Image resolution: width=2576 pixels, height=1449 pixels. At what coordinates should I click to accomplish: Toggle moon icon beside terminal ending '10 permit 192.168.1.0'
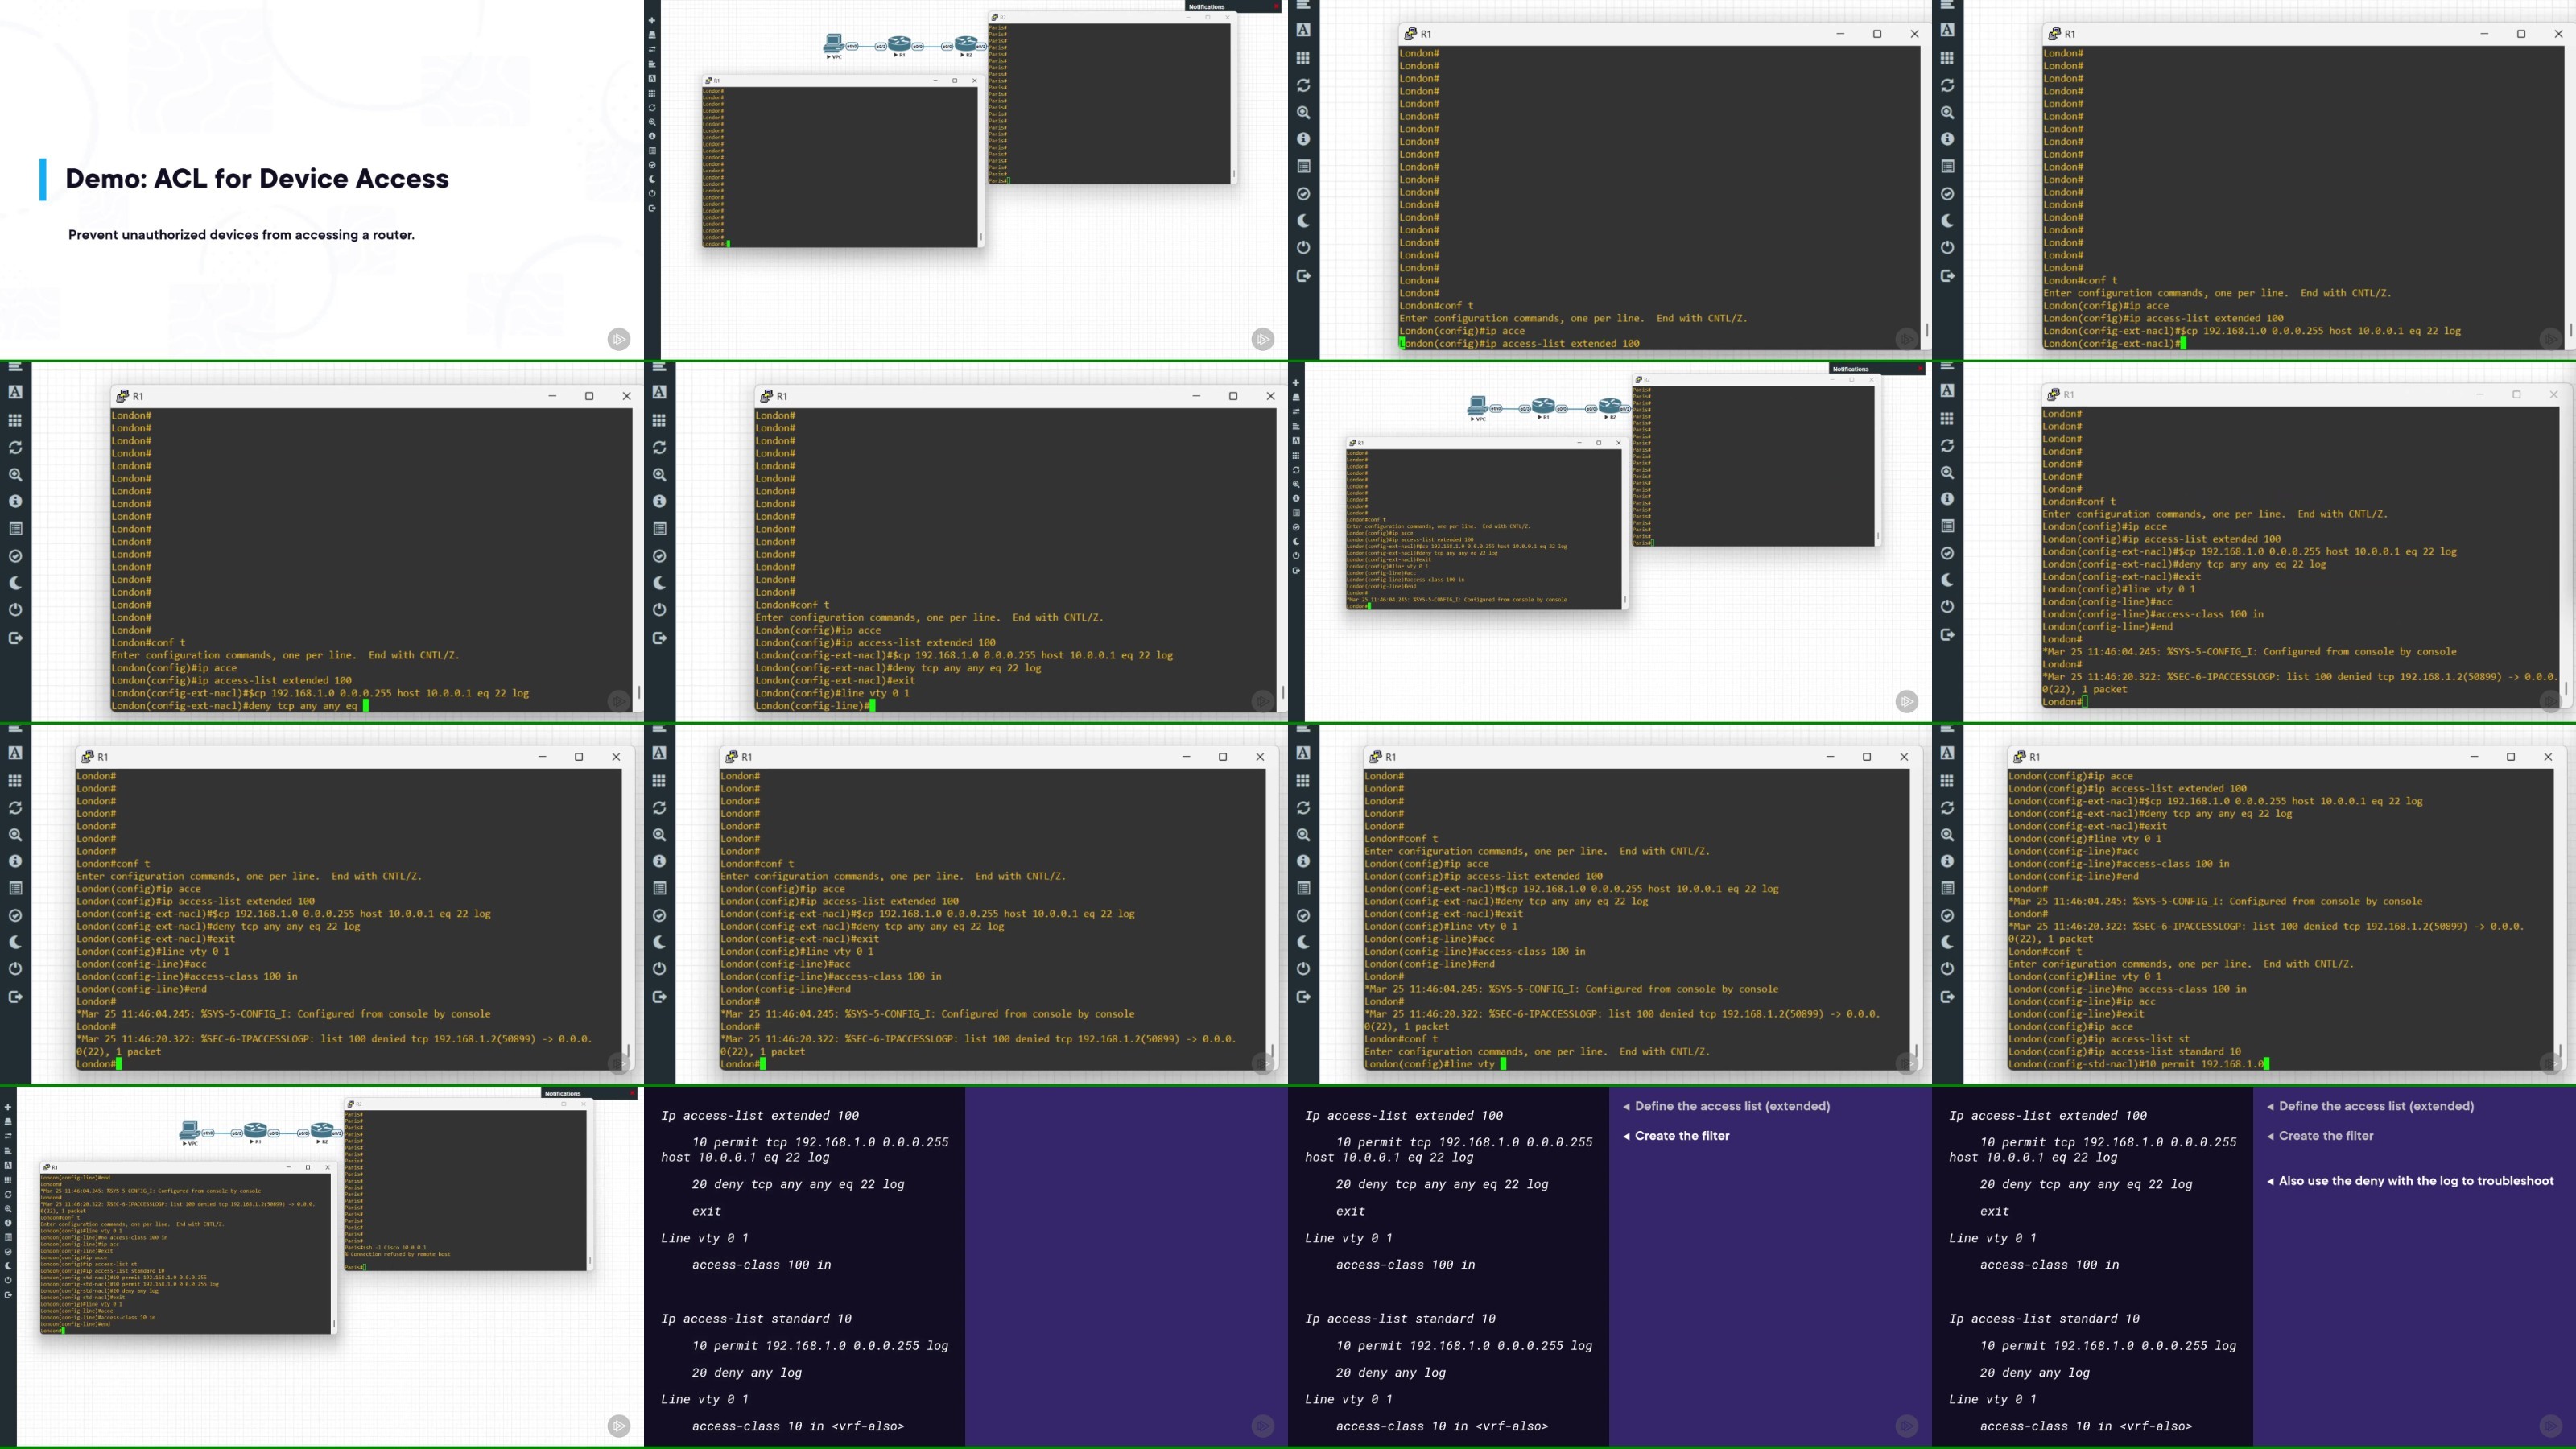pos(1947,942)
